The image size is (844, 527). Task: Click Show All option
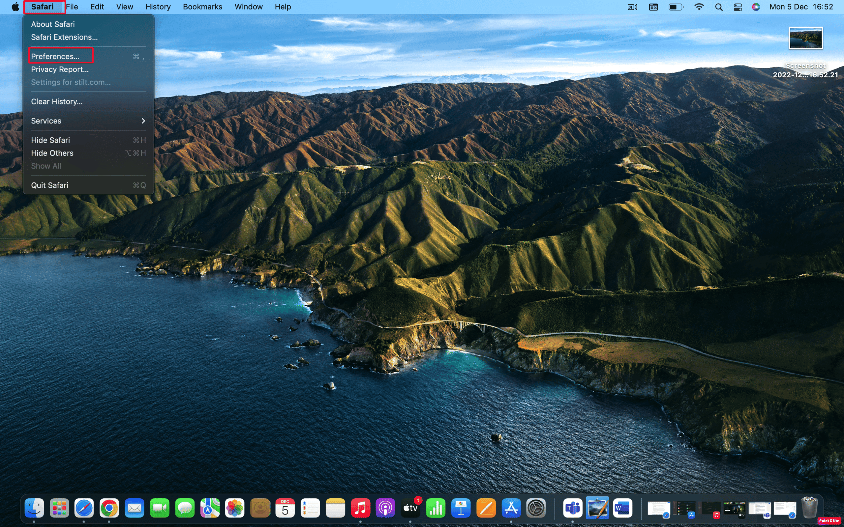(x=45, y=165)
